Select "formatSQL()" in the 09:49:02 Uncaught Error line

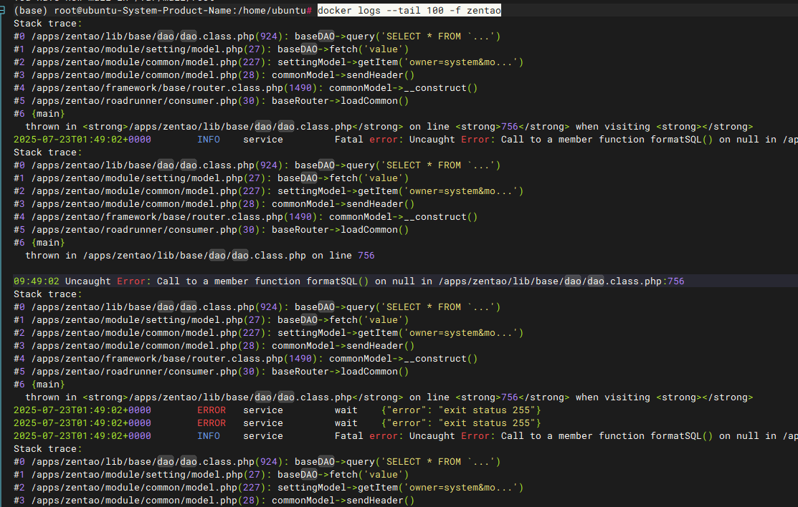coord(338,281)
